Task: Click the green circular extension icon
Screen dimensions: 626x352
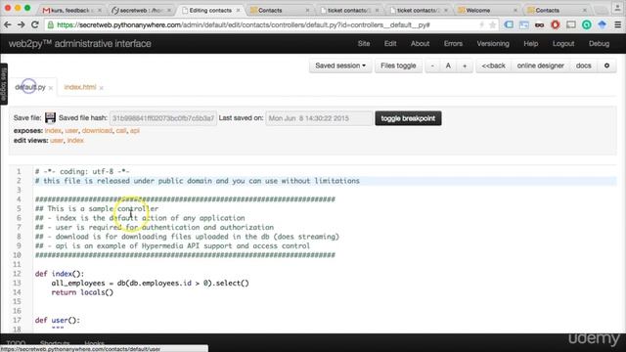Action: coord(587,24)
